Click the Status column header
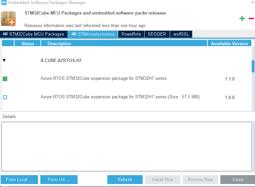The height and width of the screenshot is (187, 255). coord(27,43)
